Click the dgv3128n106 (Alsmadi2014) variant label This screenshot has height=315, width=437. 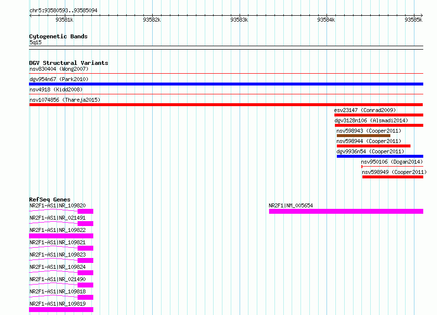click(371, 120)
